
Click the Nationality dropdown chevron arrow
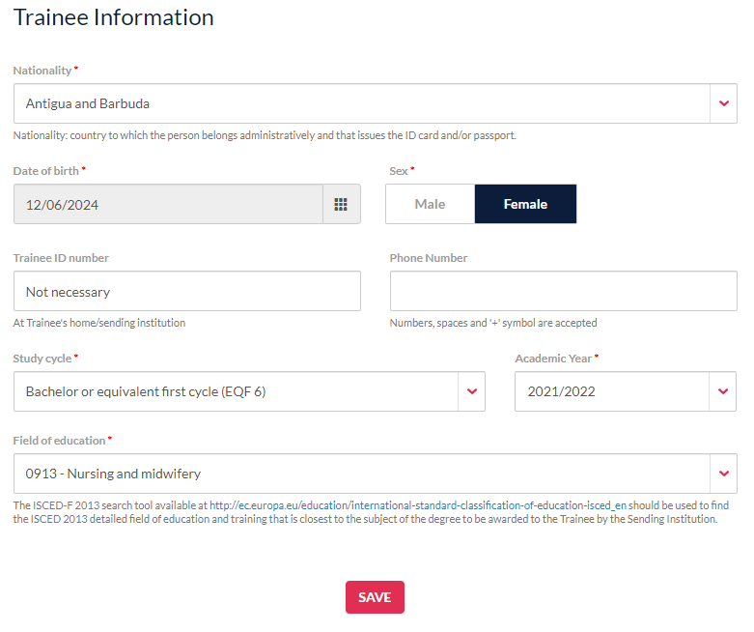tap(723, 103)
